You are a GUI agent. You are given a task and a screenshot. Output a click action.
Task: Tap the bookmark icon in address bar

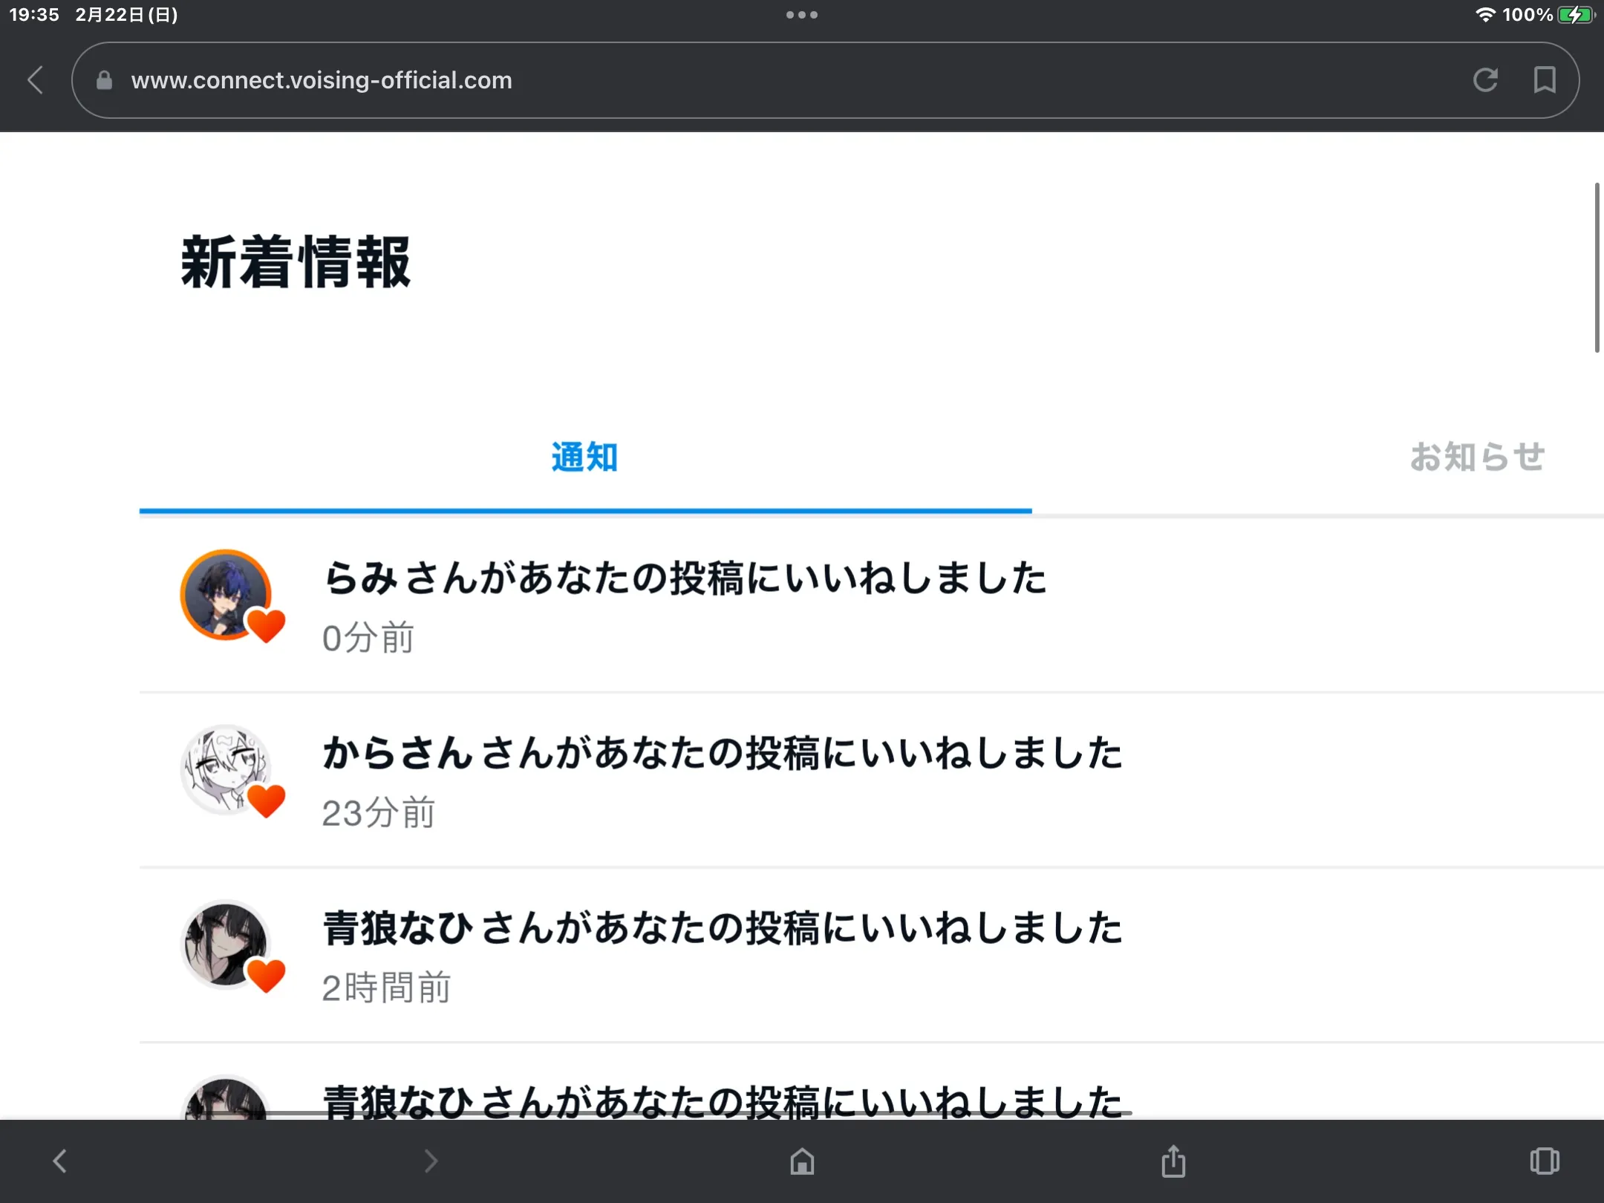pos(1545,80)
